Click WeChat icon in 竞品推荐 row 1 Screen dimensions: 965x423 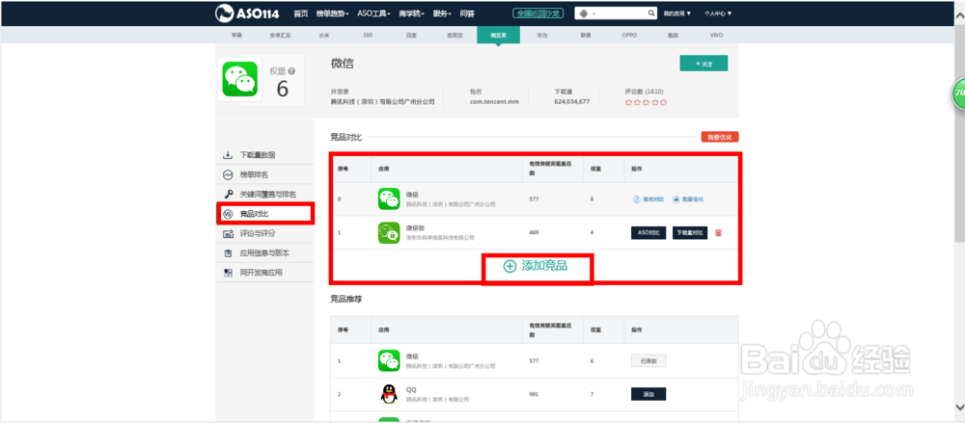[x=389, y=360]
